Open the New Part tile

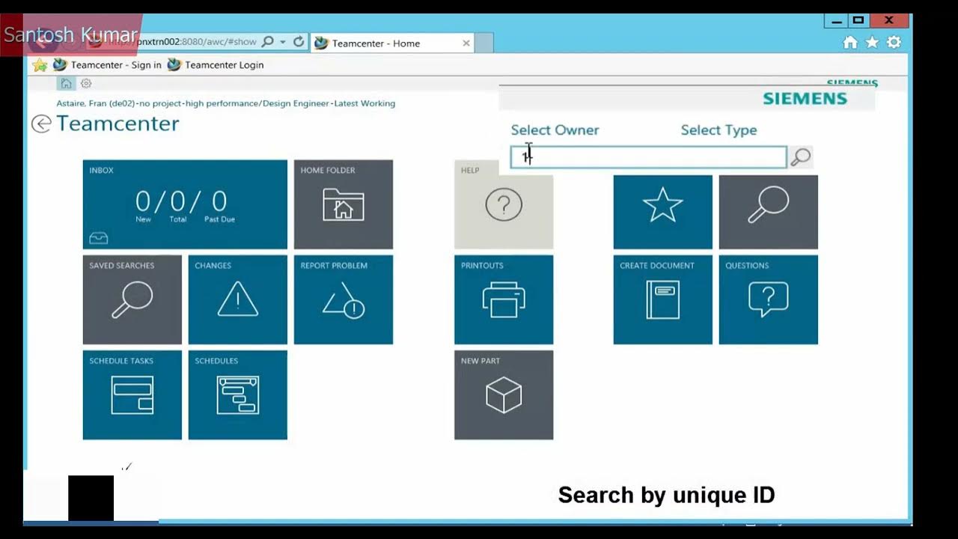tap(504, 395)
